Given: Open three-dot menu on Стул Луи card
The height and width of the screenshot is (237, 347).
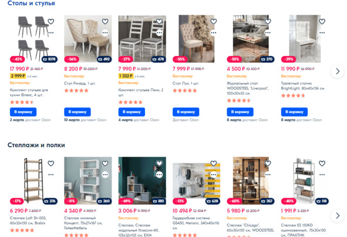Looking at the screenshot, I should (x=214, y=33).
